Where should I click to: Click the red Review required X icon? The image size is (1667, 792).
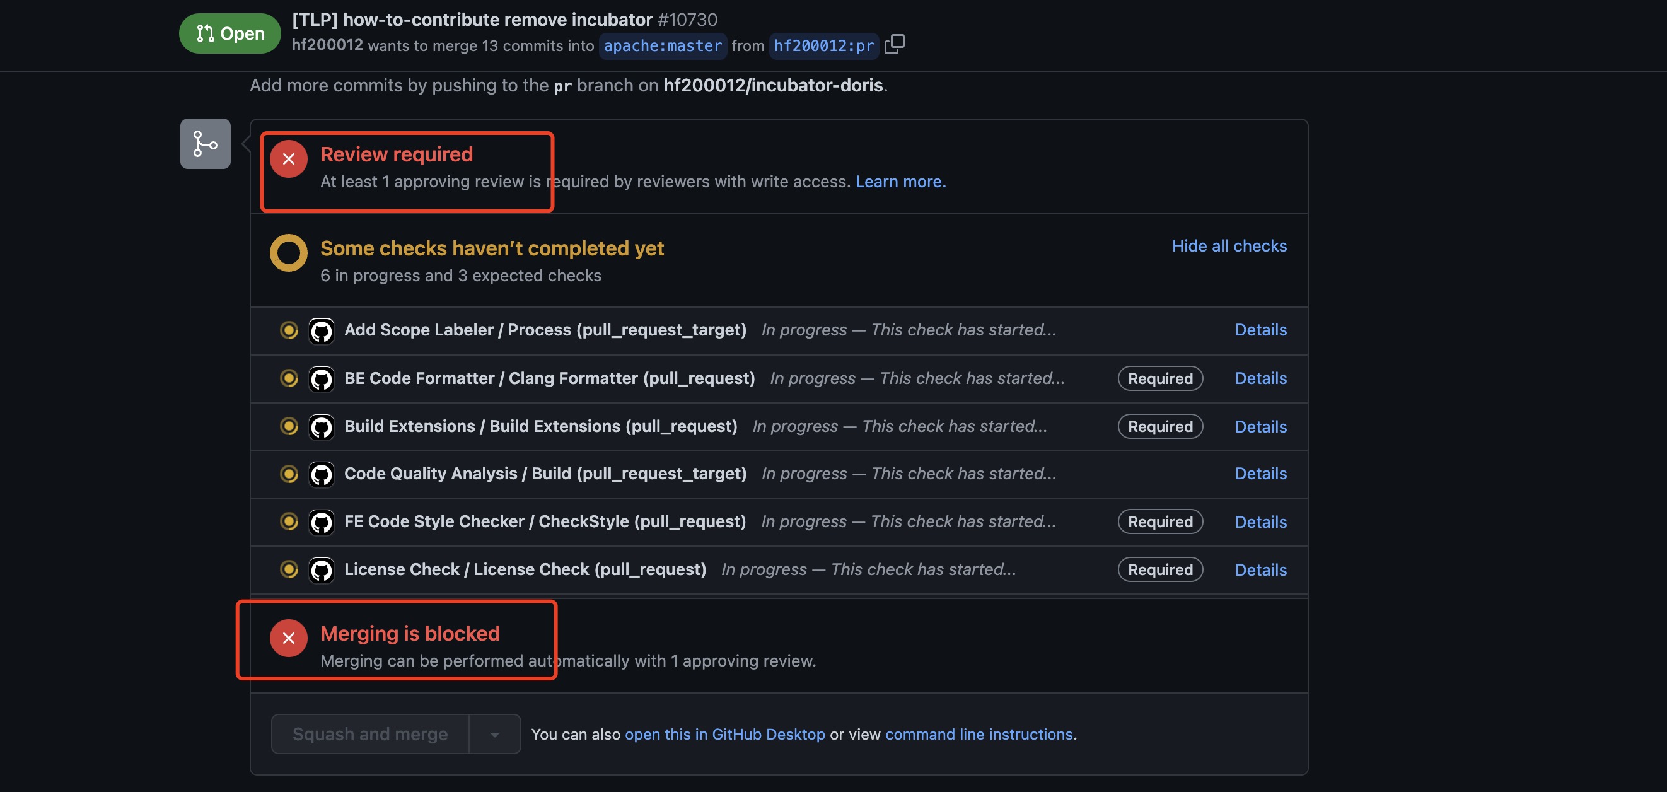[x=289, y=158]
